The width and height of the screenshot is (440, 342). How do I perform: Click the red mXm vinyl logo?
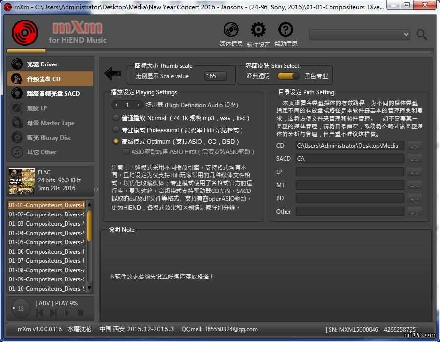click(x=25, y=32)
